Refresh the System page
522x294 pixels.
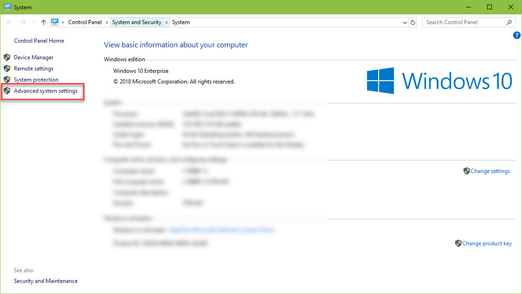413,22
